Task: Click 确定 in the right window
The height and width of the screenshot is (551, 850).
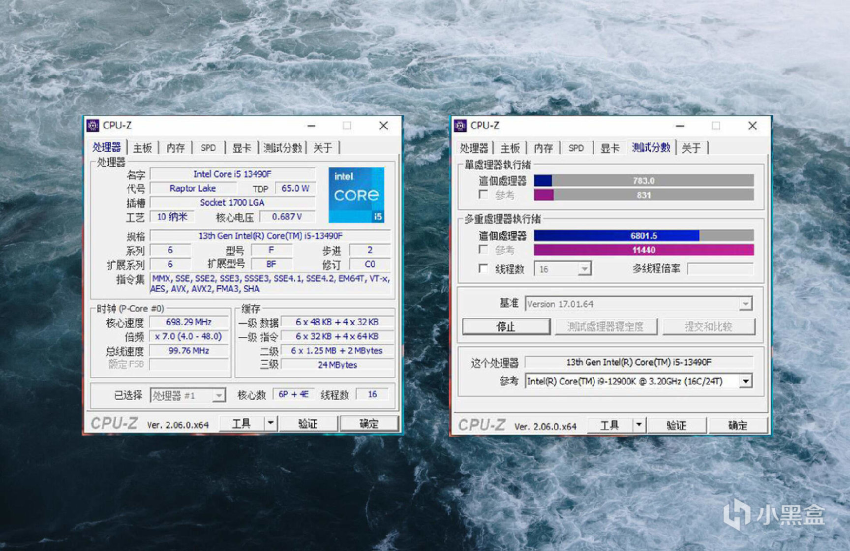Action: (x=737, y=425)
